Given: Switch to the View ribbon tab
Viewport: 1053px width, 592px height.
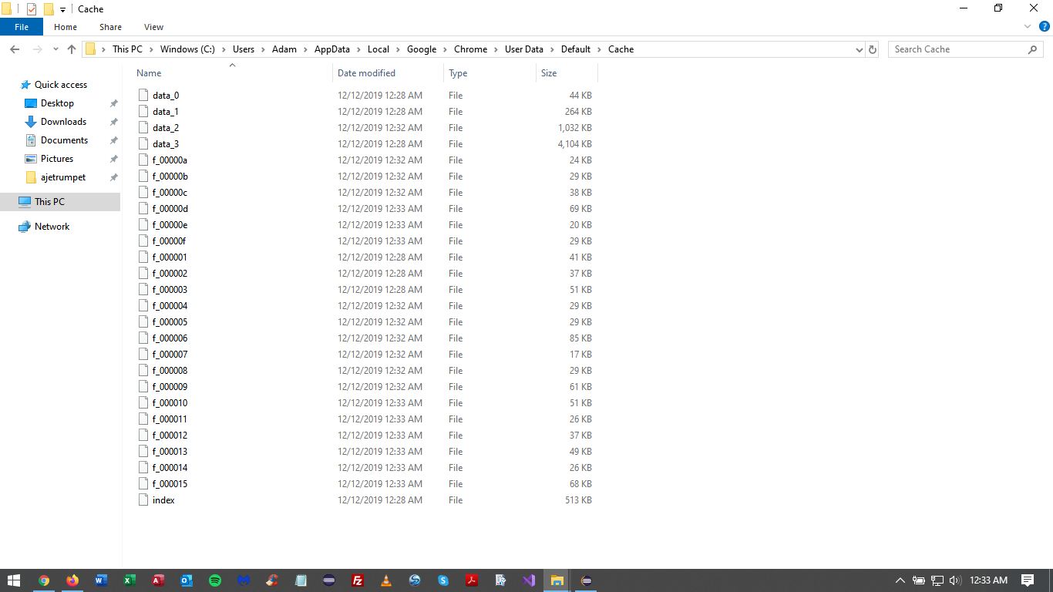Looking at the screenshot, I should click(x=153, y=27).
